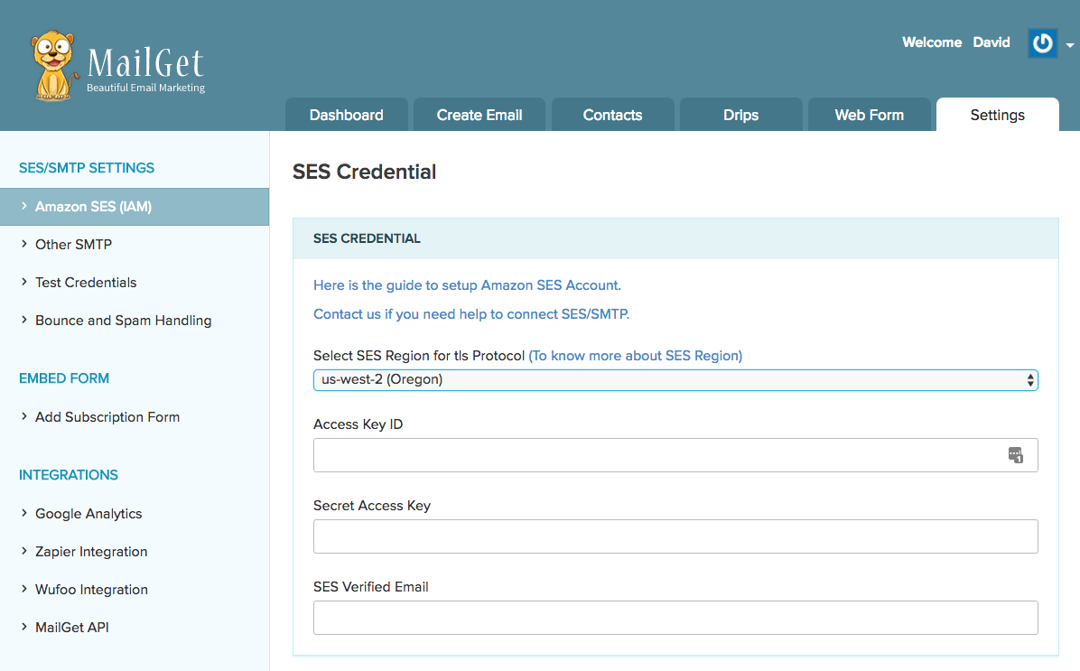The height and width of the screenshot is (671, 1080).
Task: Click the blue power icon button
Action: tap(1042, 43)
